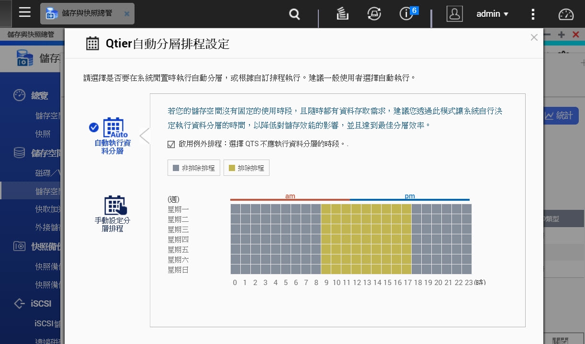Click the pm time range header
585x344 pixels.
pos(410,196)
